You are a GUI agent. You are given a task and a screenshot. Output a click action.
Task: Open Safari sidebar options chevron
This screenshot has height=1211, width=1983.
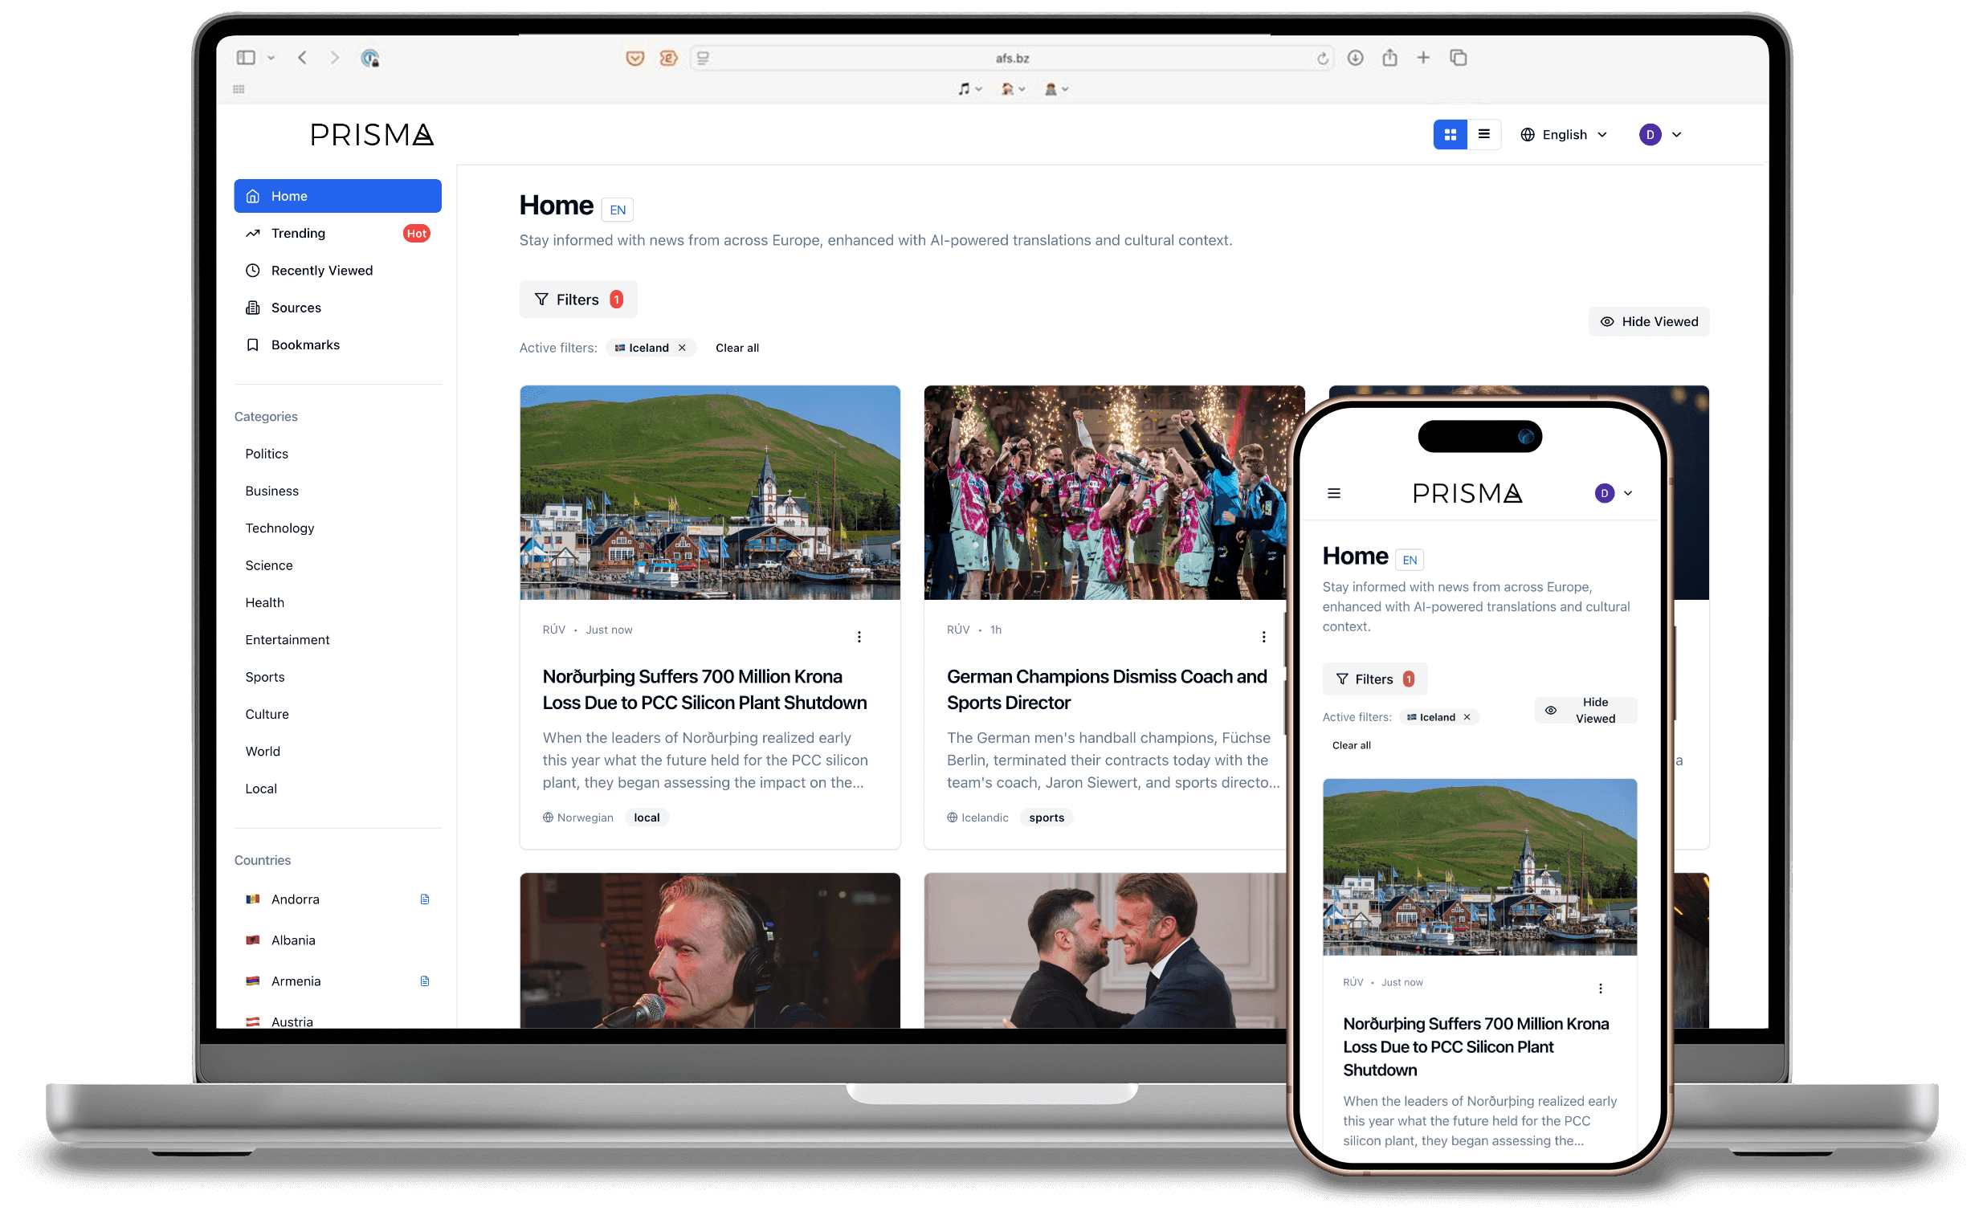[x=271, y=58]
